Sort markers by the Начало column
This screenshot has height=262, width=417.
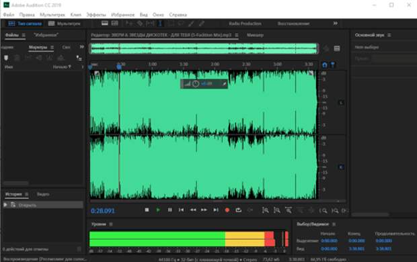(62, 67)
